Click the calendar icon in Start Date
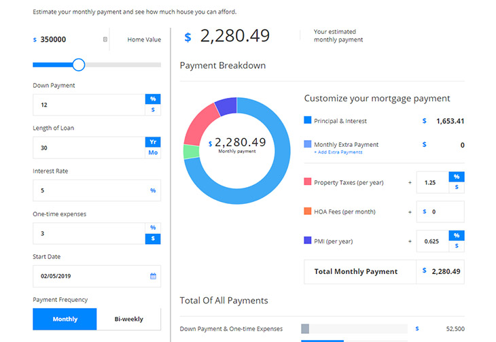 (153, 276)
